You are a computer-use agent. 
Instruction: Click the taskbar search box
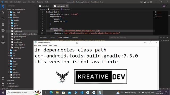pyautogui.click(x=24, y=93)
